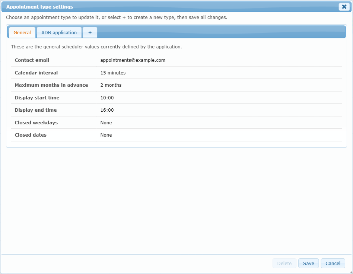The height and width of the screenshot is (274, 353).
Task: Click the Closed dates label
Action: (x=31, y=135)
